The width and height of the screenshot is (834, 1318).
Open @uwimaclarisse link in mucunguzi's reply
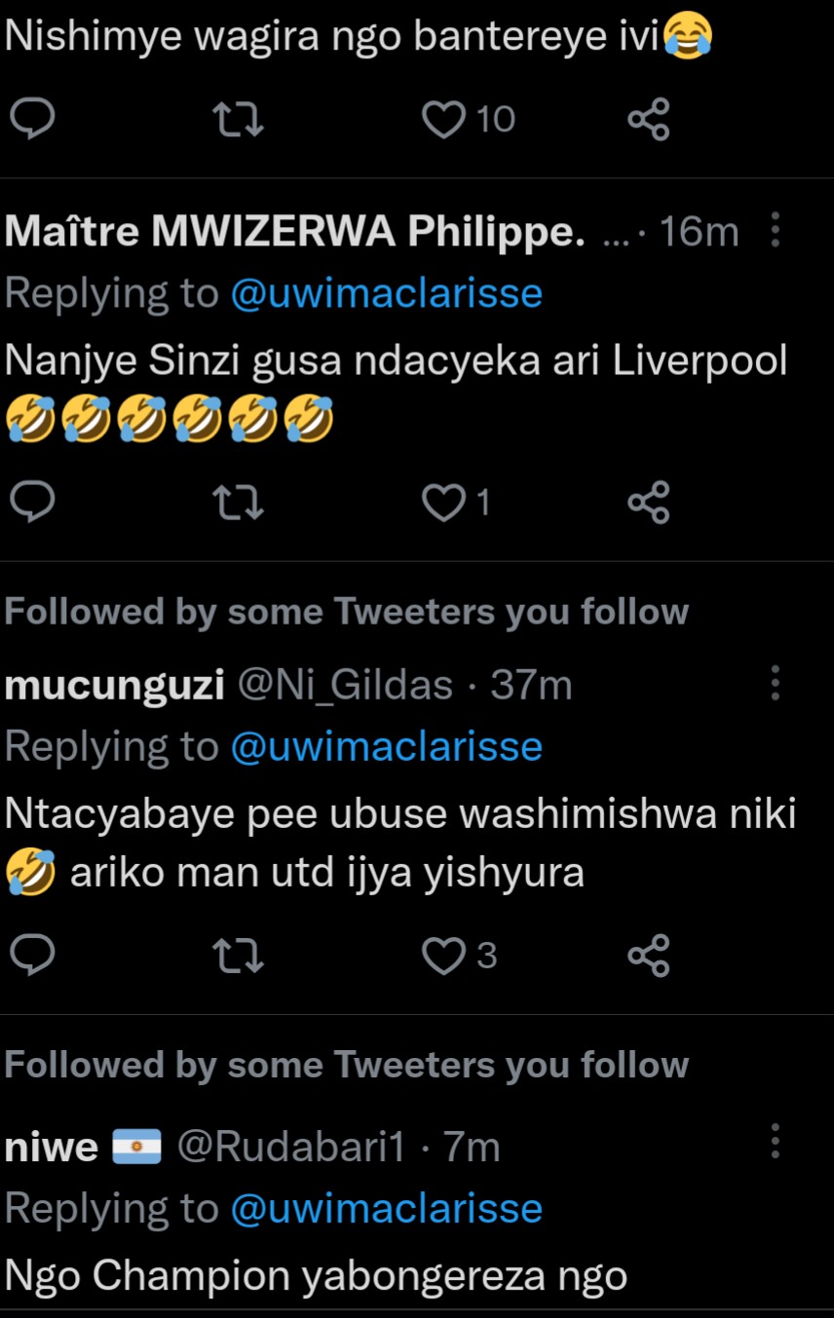pos(386,746)
